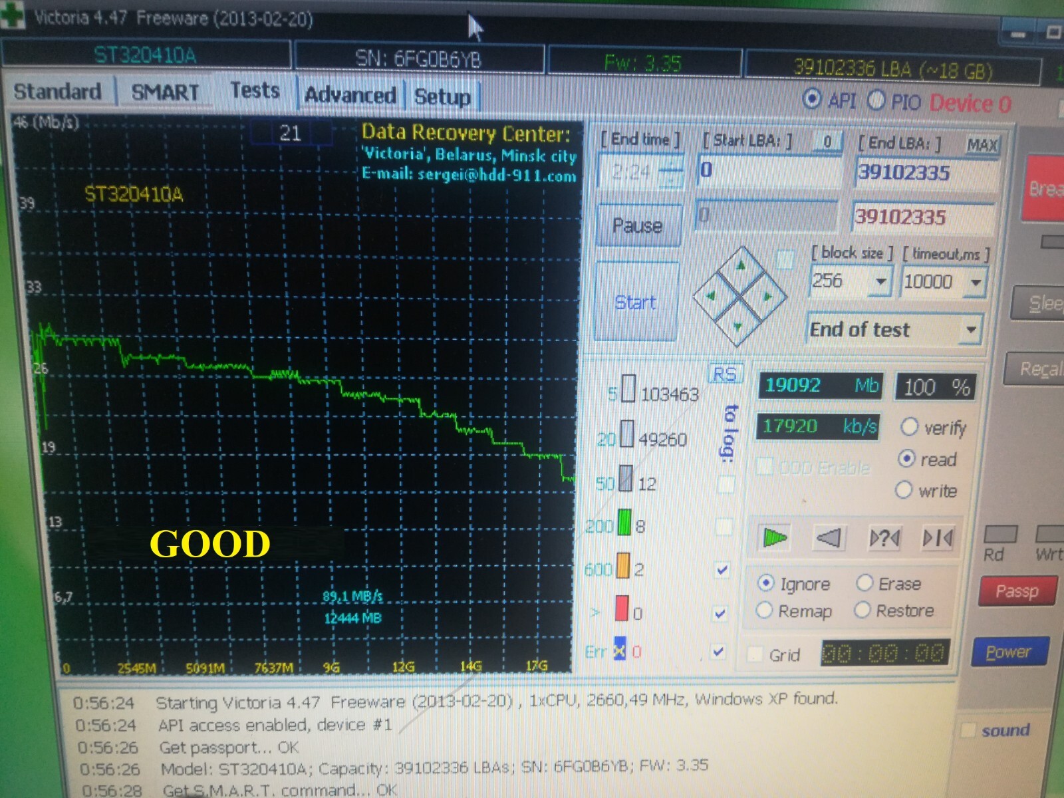The image size is (1064, 798).
Task: Click the left arrow on the navigation diamond
Action: point(710,295)
